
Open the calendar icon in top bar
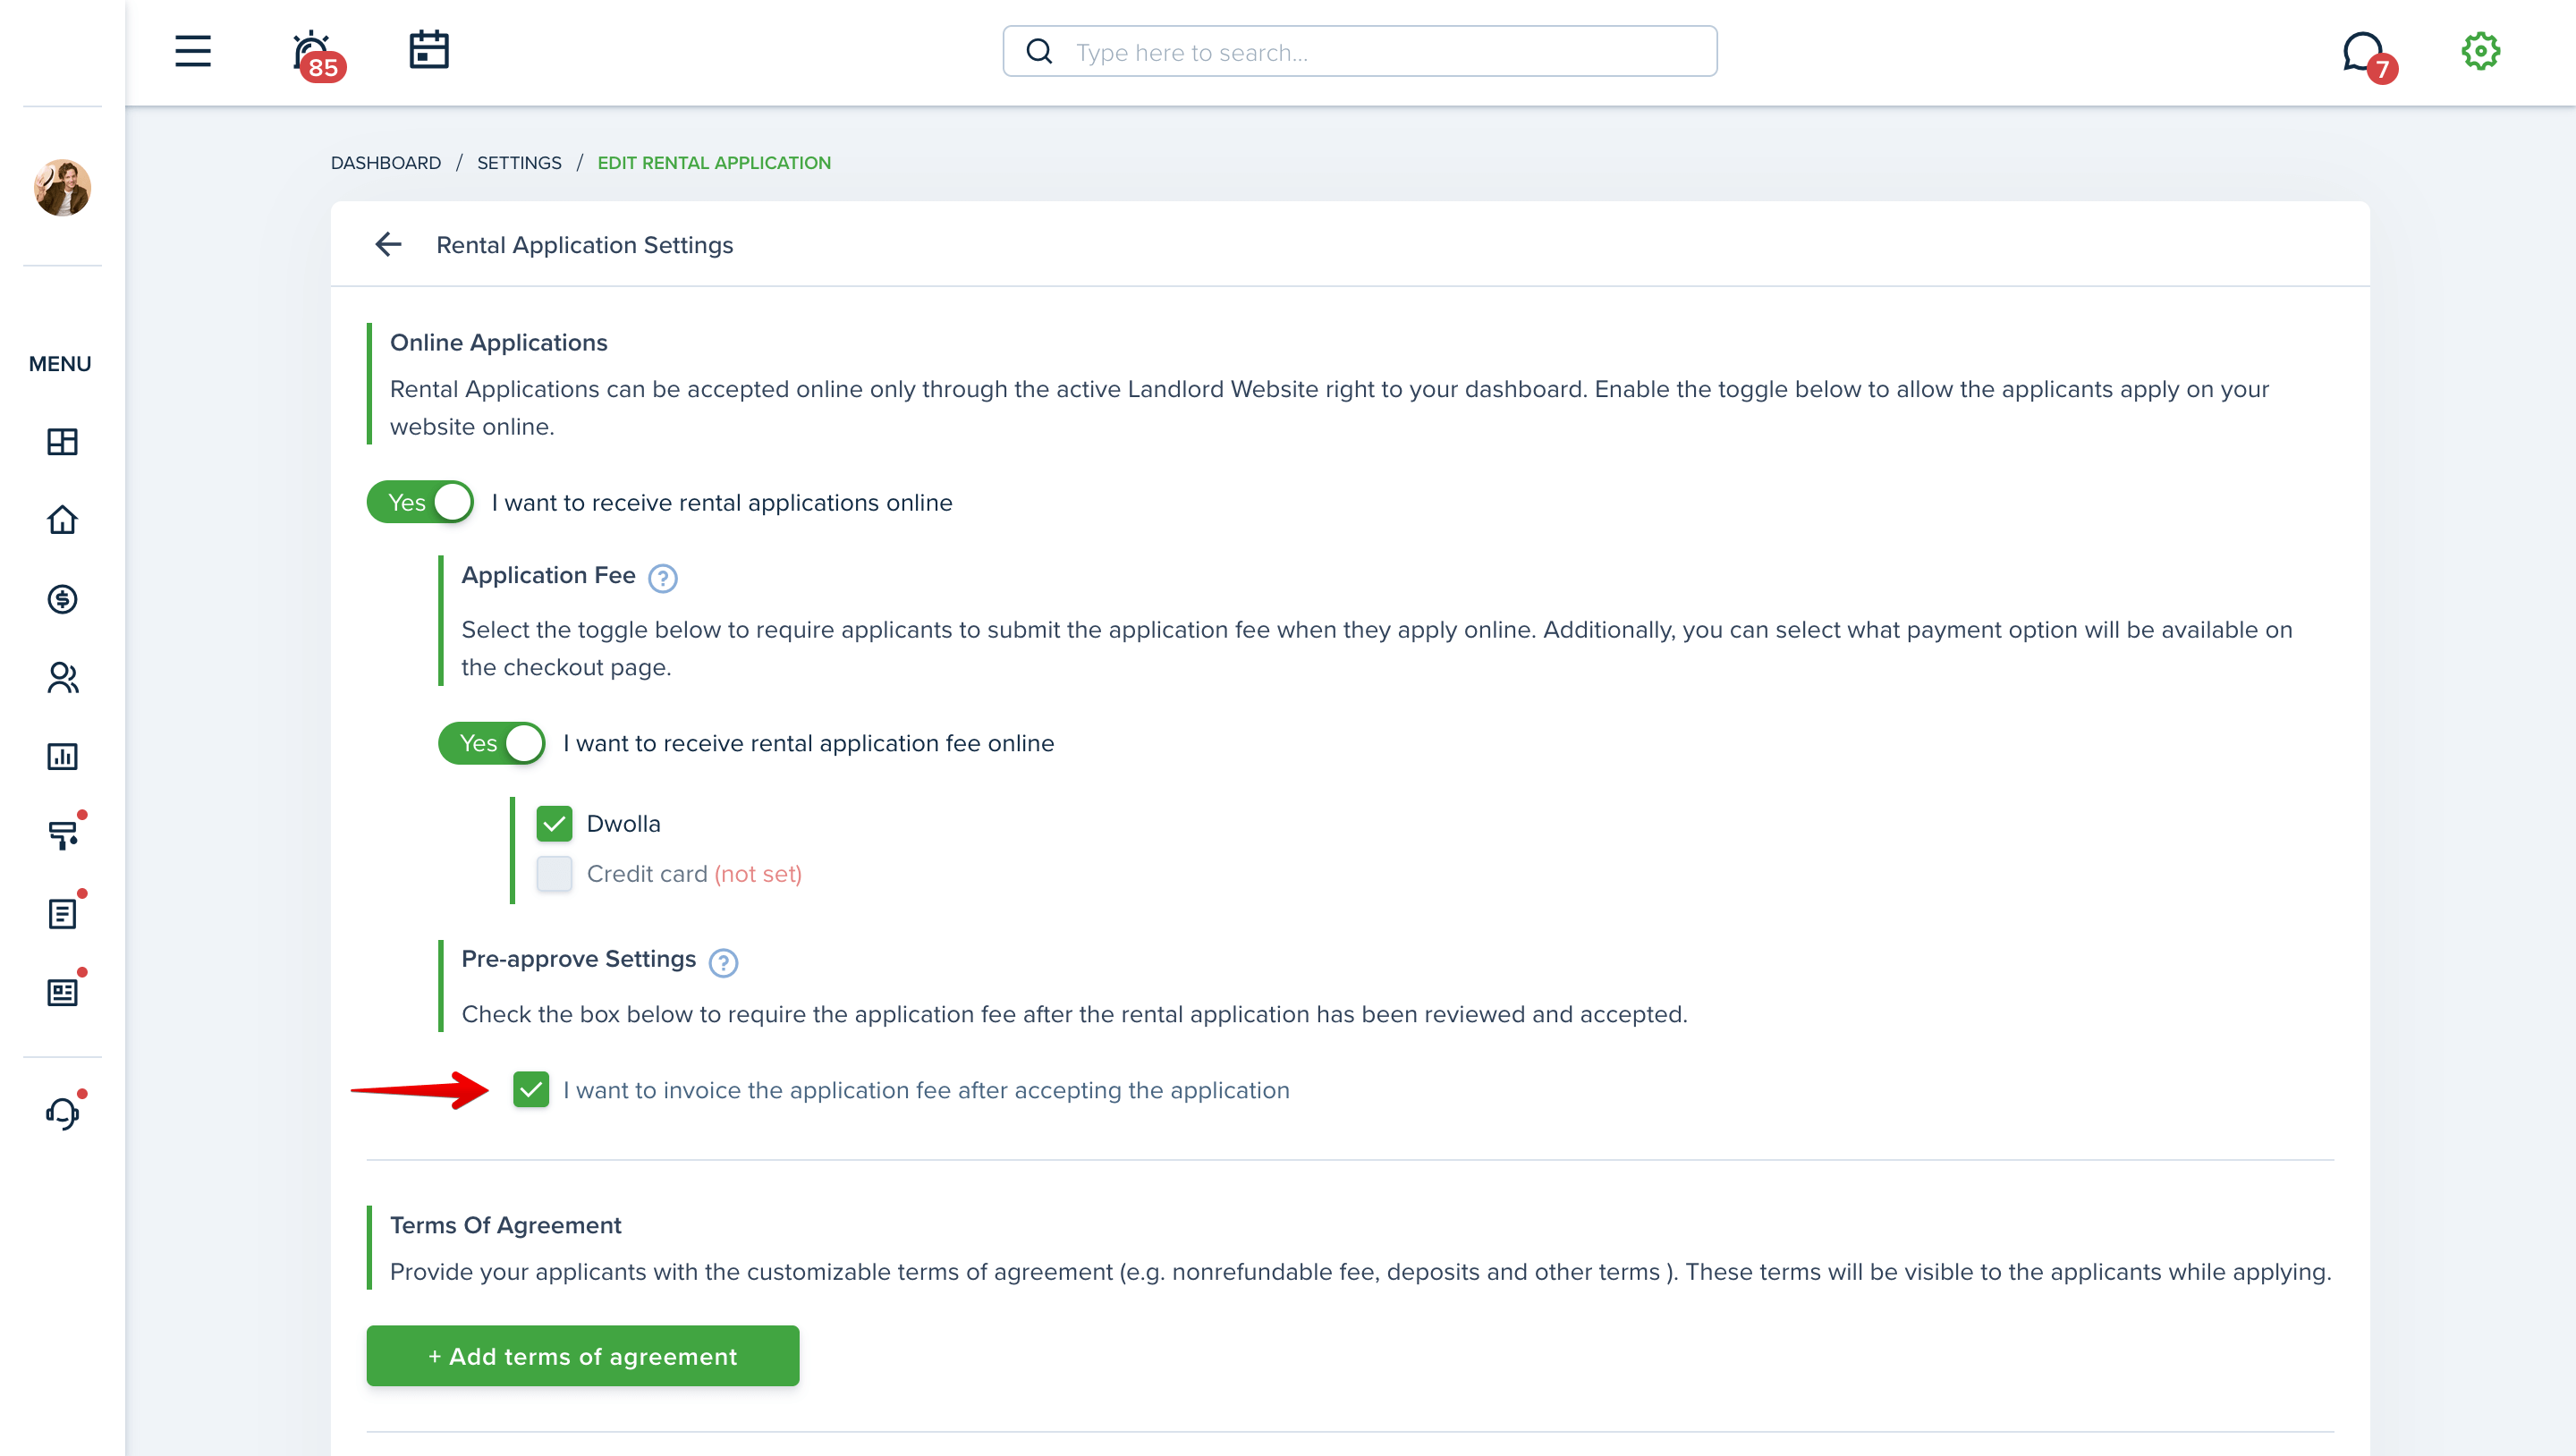pos(429,49)
